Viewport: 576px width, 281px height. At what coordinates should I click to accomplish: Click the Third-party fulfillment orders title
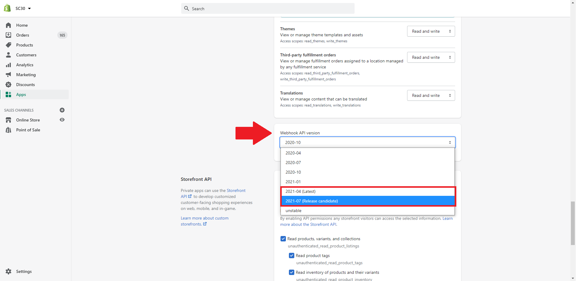click(308, 55)
